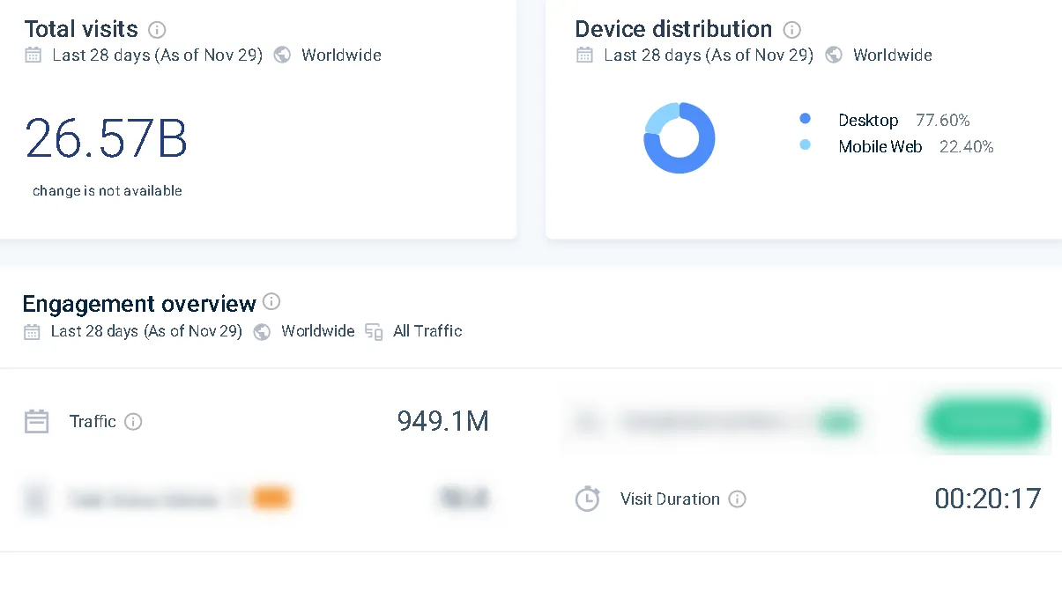Viewport: 1062px width, 606px height.
Task: Click the Device distribution heading
Action: 673,29
